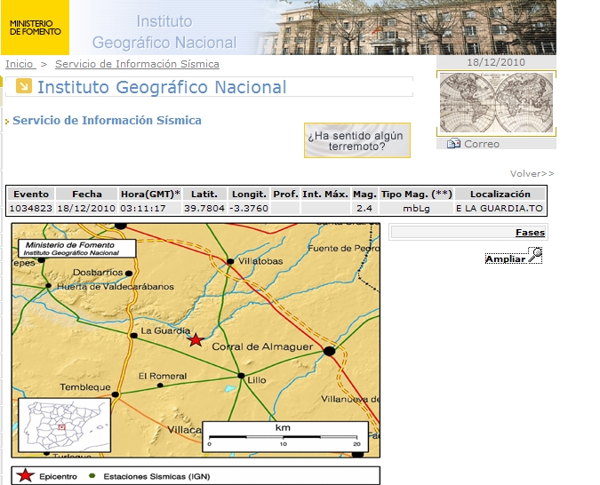
Task: Click the header date 18/12/2010
Action: pyautogui.click(x=496, y=62)
